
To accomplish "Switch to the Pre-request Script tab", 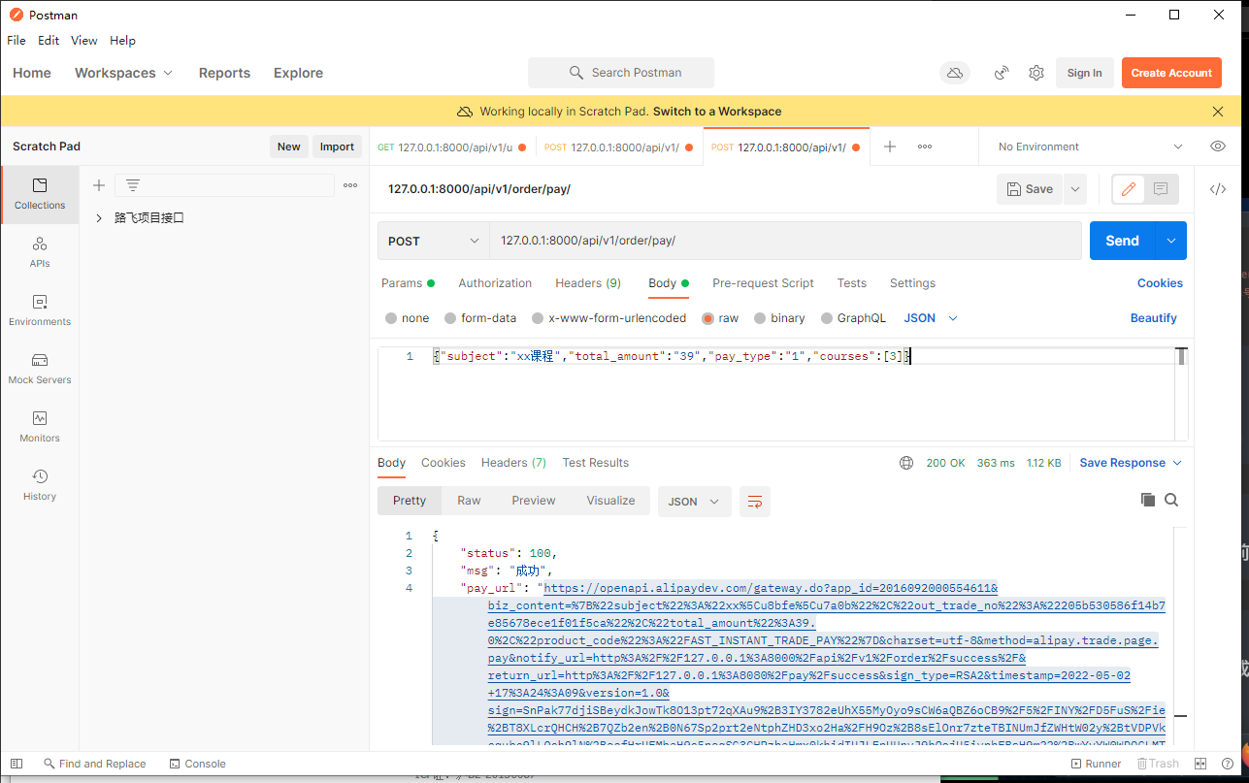I will [763, 283].
